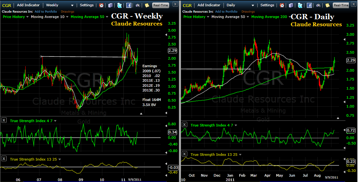Click the 0.23 TSI value label
Viewport: 358px width, 182px height.
point(351,161)
